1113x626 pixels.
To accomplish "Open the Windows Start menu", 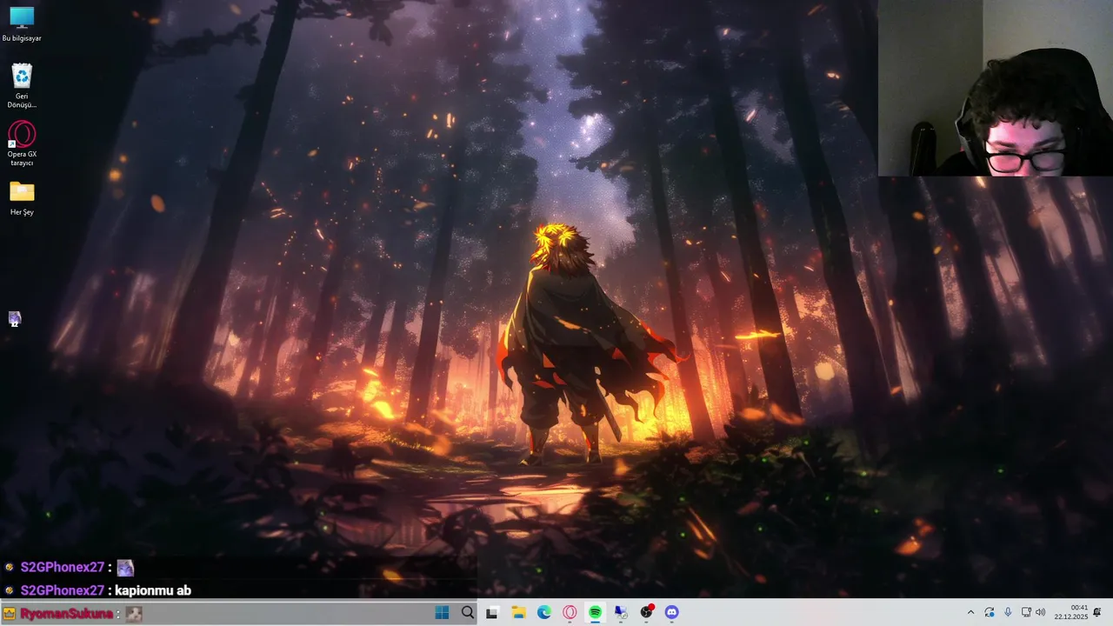I will (442, 612).
